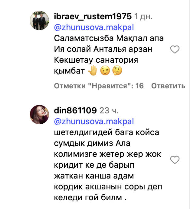The width and height of the screenshot is (190, 209).
Task: Click the 23 ч. timestamp
Action: click(109, 110)
